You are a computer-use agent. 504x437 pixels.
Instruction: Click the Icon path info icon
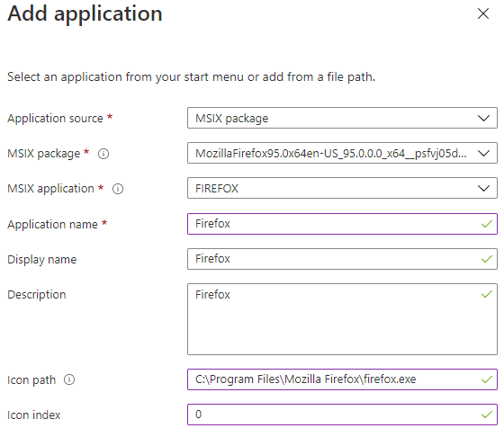point(69,379)
